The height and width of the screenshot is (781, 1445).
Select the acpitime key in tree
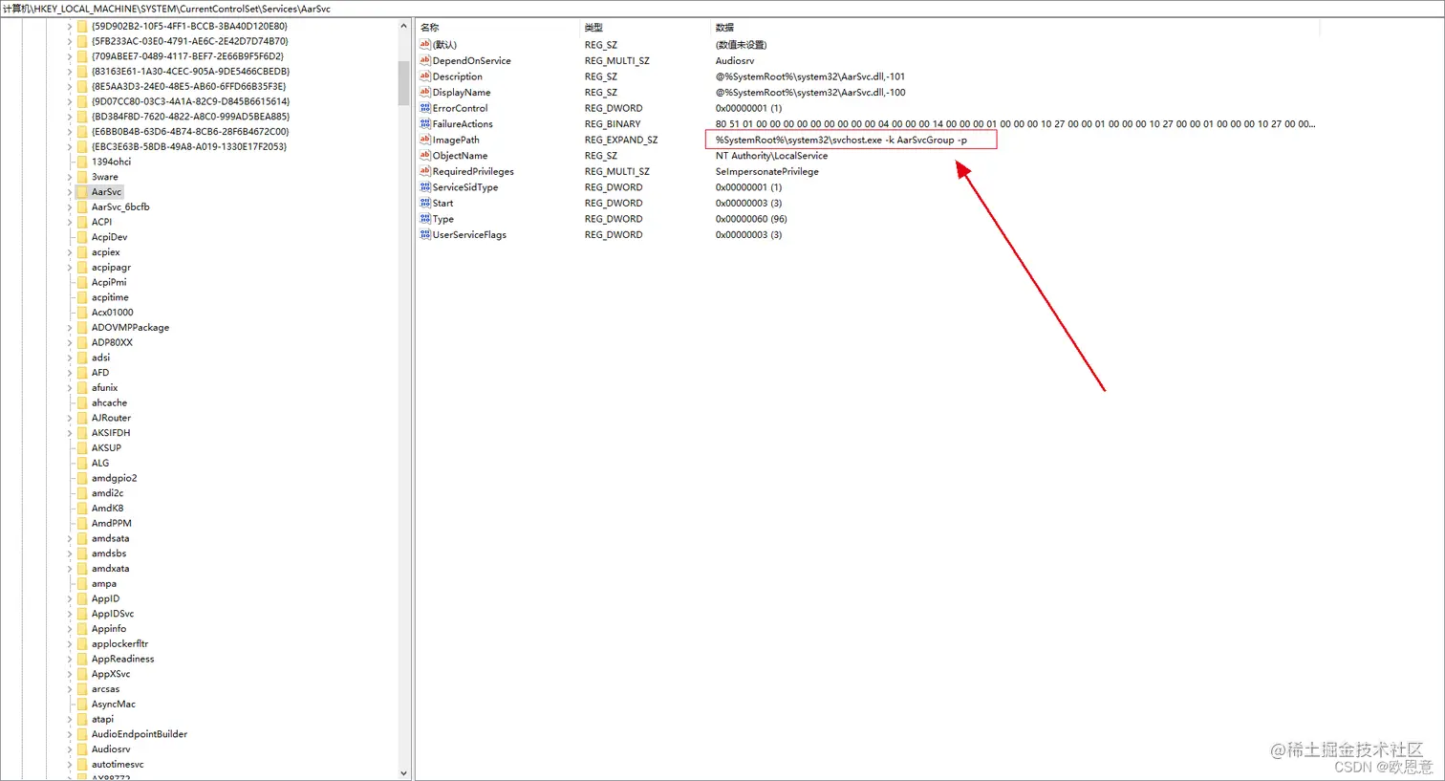pyautogui.click(x=110, y=297)
